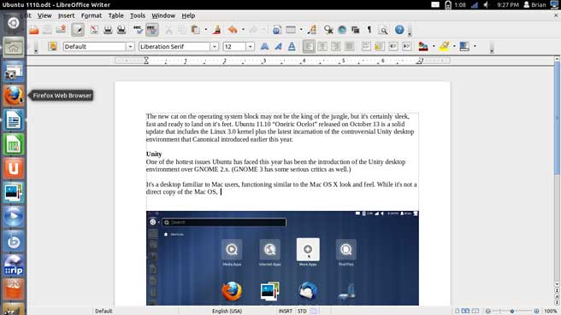
Task: Open the Help menu
Action: coord(188,15)
